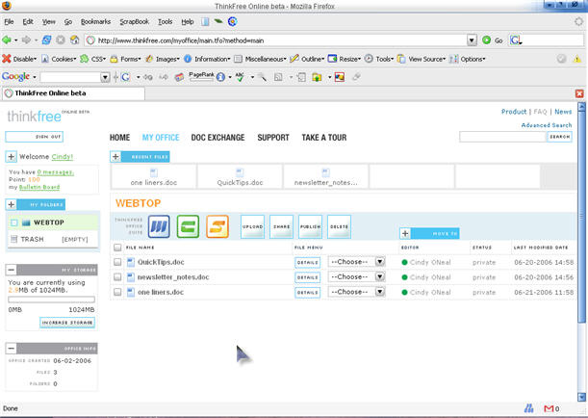
Task: Expand the My Folders plus icon
Action: [12, 204]
